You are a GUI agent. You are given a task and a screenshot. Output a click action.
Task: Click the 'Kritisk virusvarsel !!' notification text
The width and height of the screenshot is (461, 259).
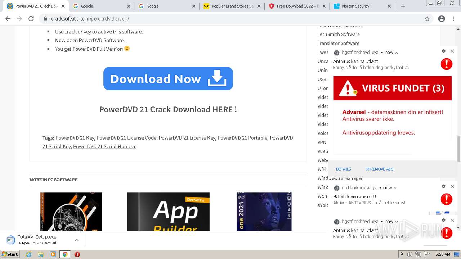[x=355, y=197]
